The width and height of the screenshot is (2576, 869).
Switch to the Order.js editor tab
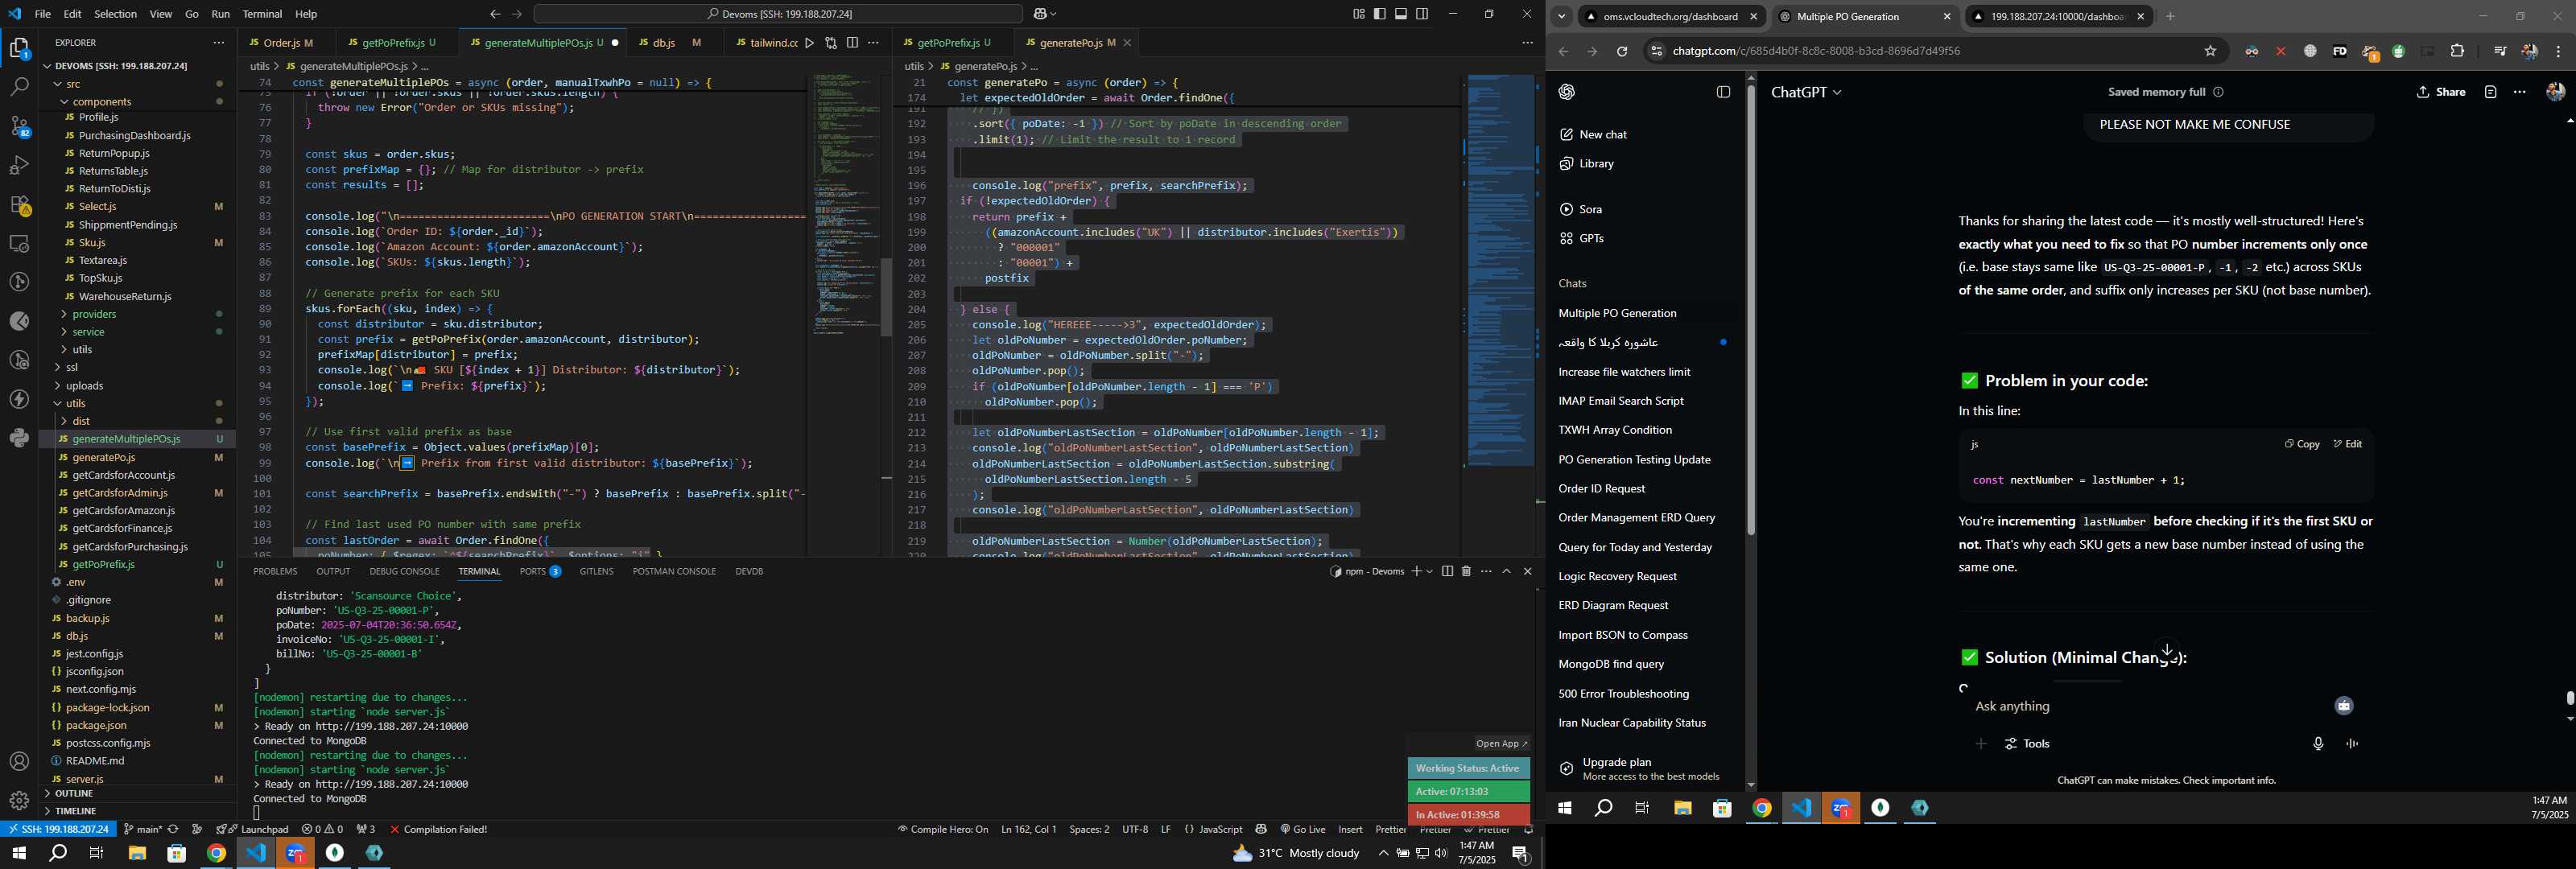coord(282,43)
